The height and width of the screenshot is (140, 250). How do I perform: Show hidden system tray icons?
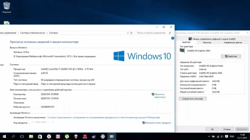pos(209,136)
